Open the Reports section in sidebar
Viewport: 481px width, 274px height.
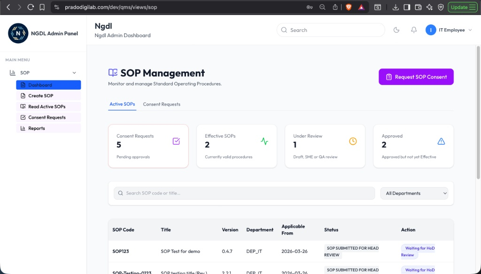tap(34, 128)
